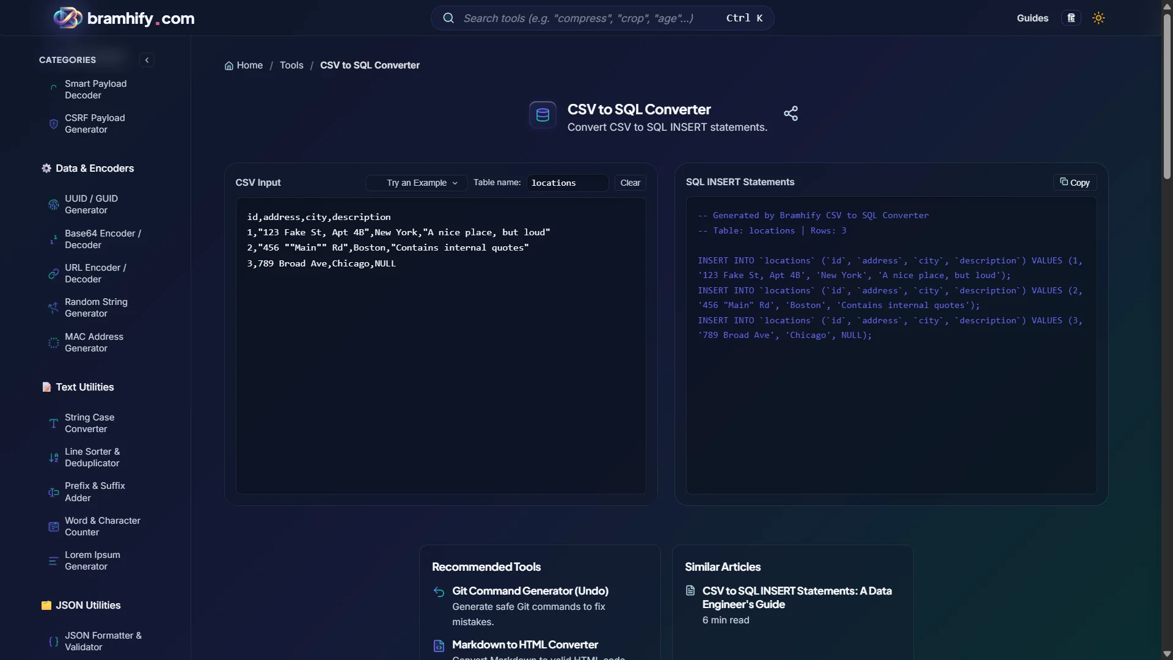Click the URL Encoder / Decoder link icon

point(54,273)
